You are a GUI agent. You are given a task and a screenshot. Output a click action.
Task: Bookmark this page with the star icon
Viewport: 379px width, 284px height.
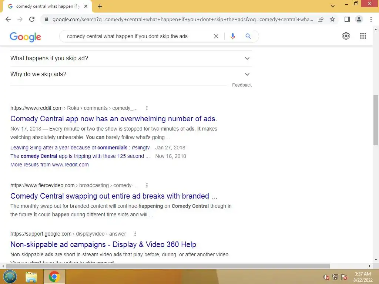click(332, 19)
